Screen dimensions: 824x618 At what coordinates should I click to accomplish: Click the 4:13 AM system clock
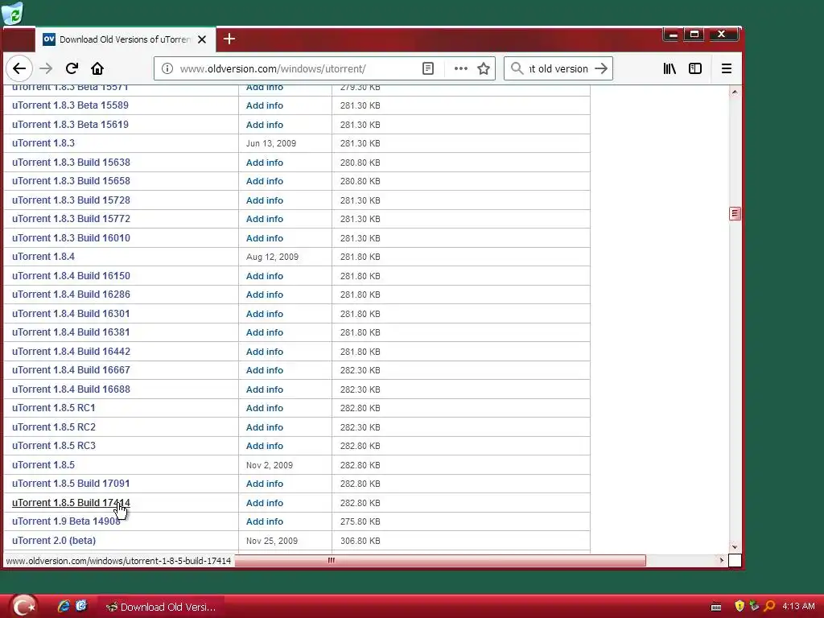pyautogui.click(x=798, y=607)
